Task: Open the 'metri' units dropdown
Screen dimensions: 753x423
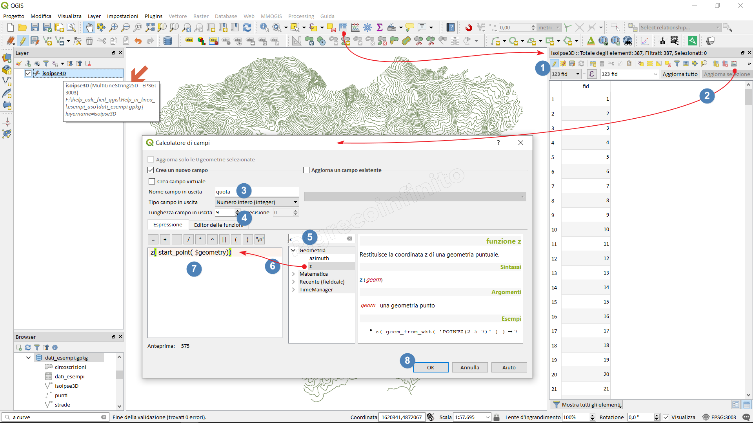Action: (x=549, y=27)
